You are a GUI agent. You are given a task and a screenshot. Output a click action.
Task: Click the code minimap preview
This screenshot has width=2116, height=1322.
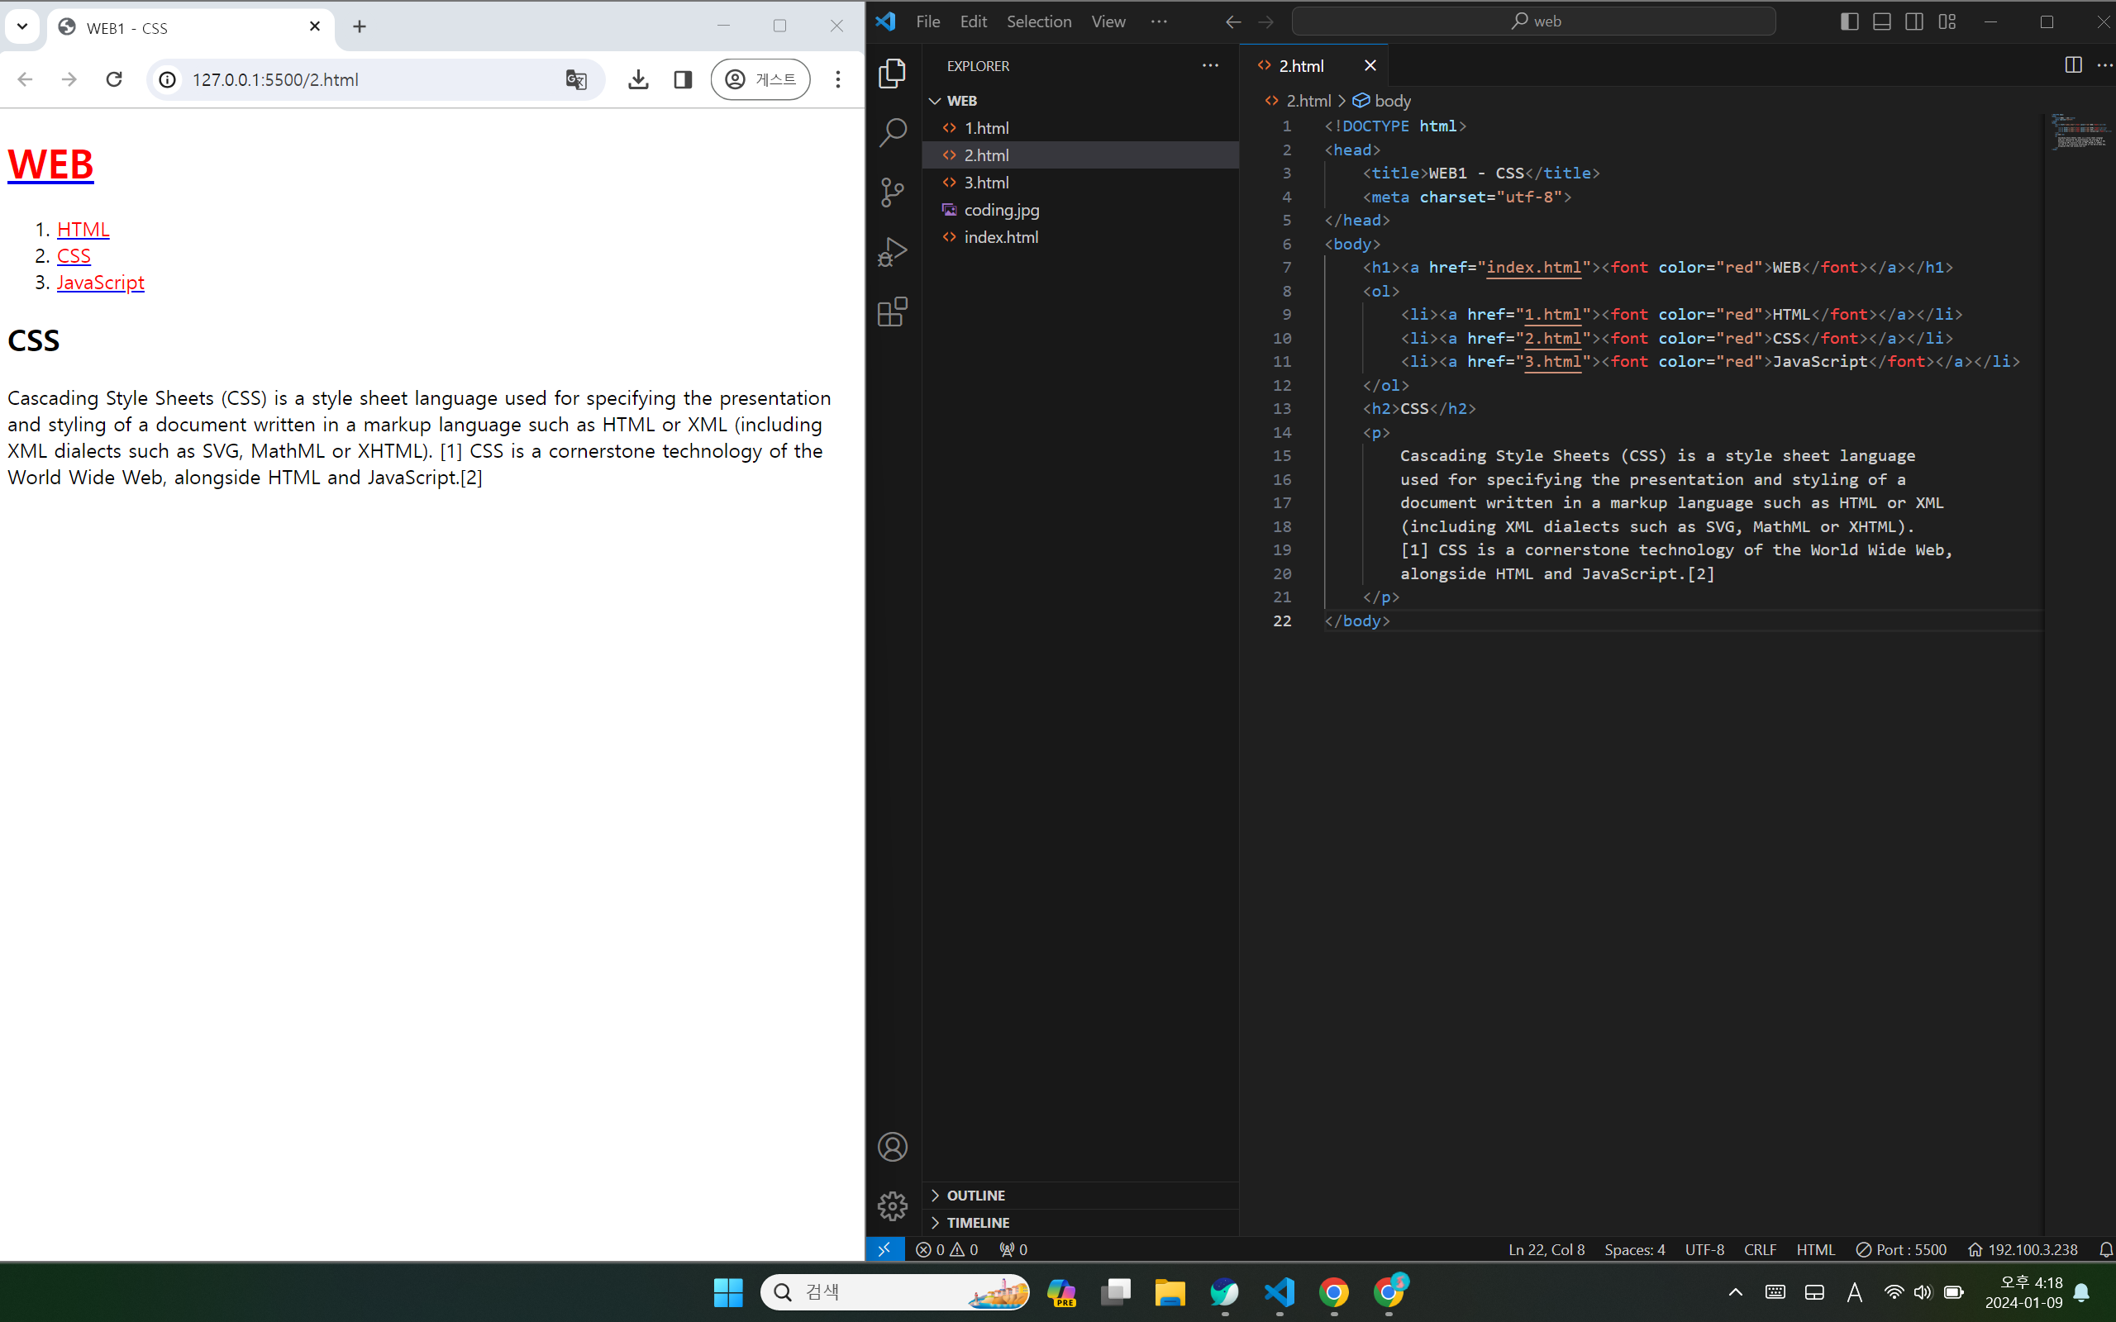pos(2080,131)
